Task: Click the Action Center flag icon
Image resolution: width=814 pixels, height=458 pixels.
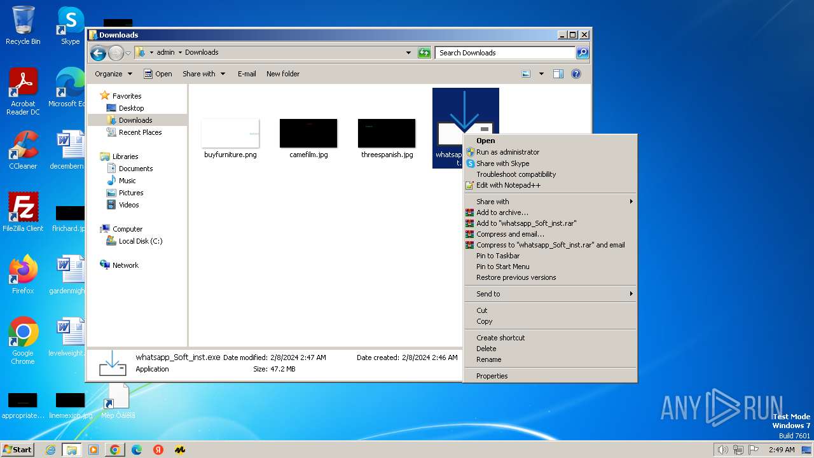Action: pyautogui.click(x=754, y=450)
